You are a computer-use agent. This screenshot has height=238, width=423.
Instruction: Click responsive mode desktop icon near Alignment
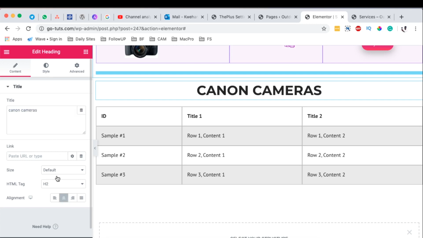click(30, 198)
